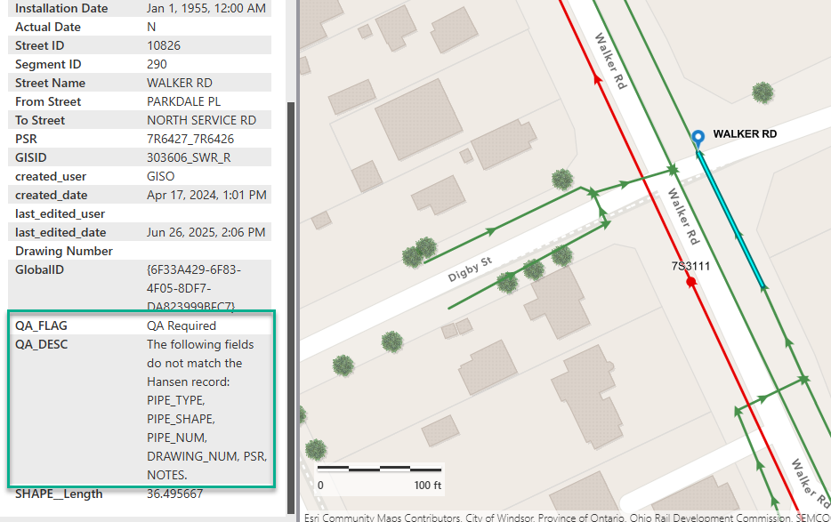
Task: Select the PSR value 7R6427_7R6426
Action: coord(190,139)
